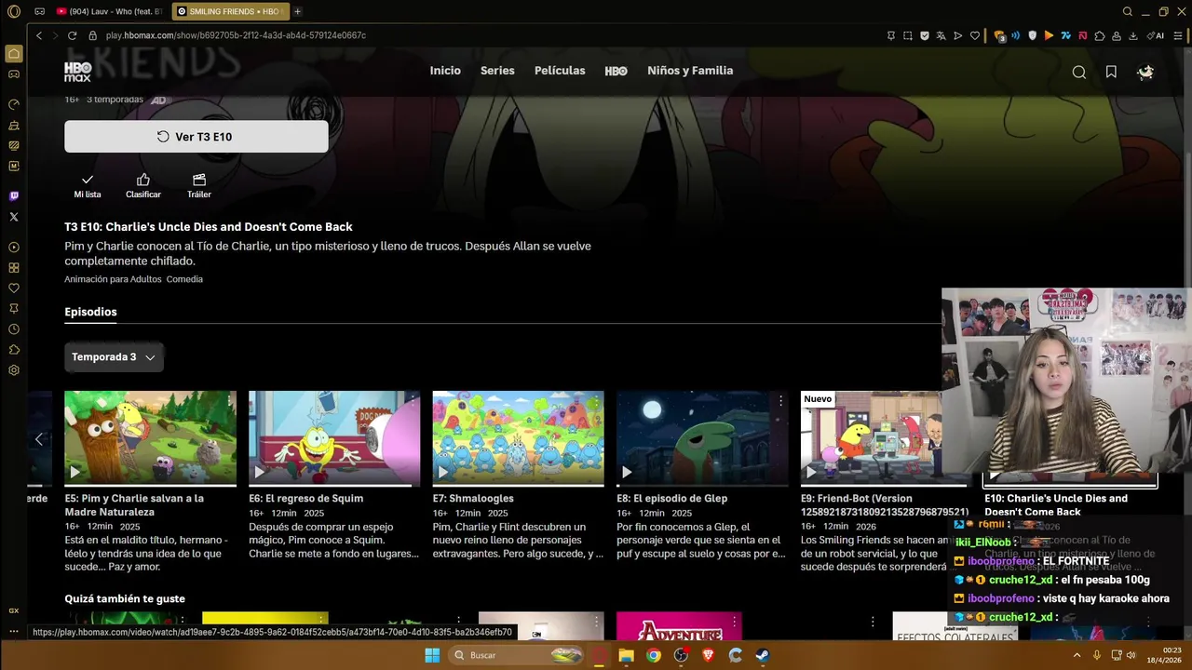The width and height of the screenshot is (1192, 670).
Task: Add page to favorites heart icon
Action: 975,35
